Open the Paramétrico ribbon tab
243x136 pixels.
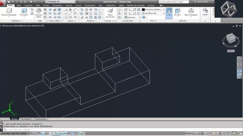[57, 5]
